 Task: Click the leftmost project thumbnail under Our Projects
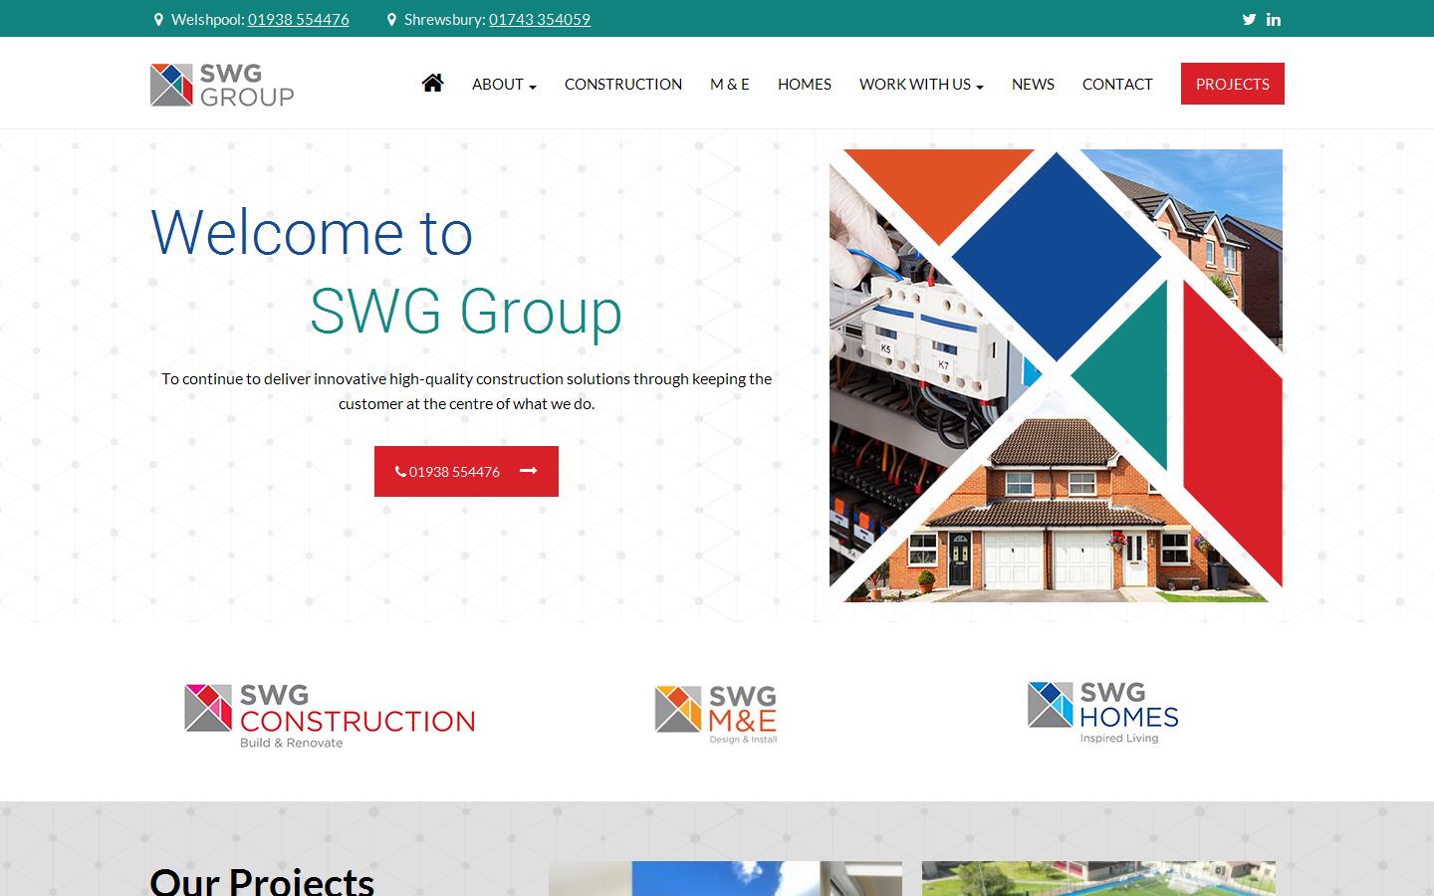click(x=725, y=880)
